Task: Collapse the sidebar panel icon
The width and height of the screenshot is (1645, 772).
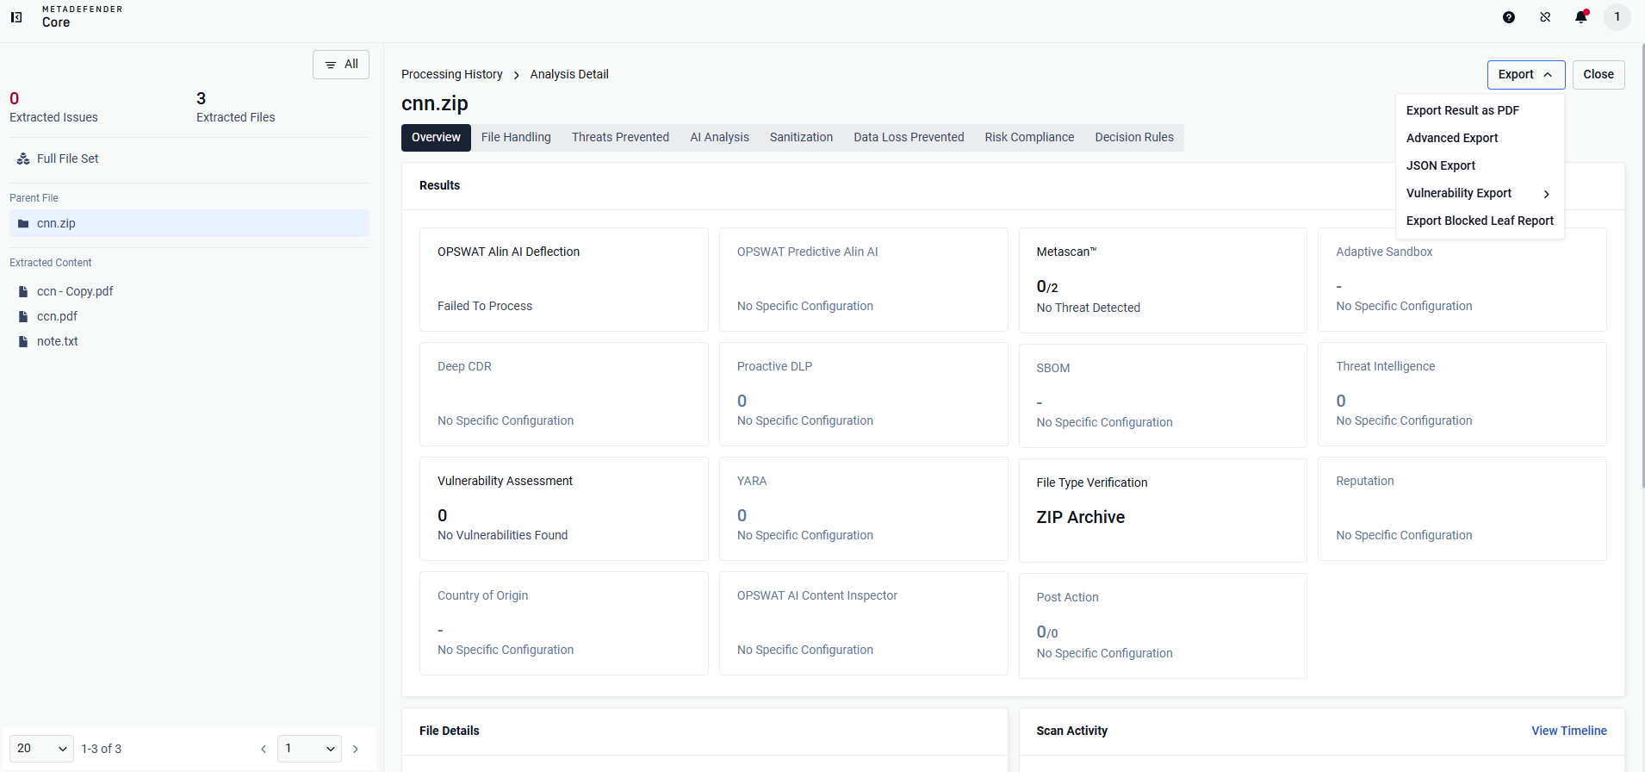Action: pos(16,17)
